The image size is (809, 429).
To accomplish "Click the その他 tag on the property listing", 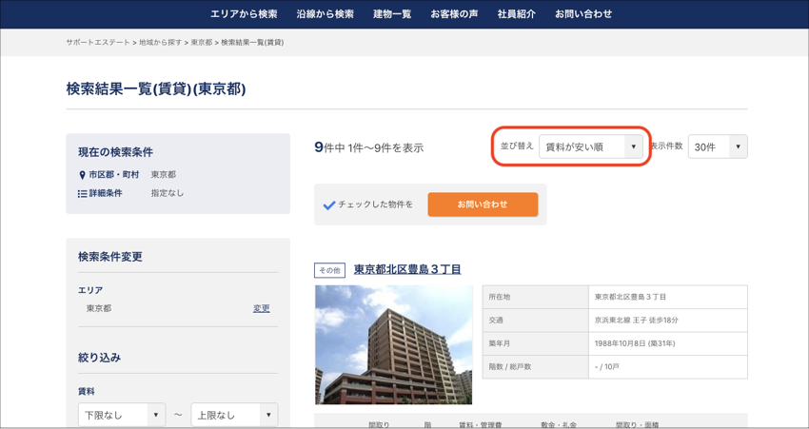I will (x=329, y=270).
